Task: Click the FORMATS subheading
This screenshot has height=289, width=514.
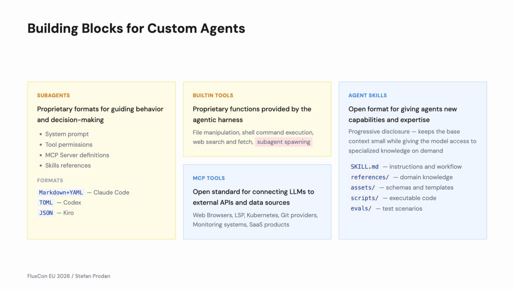Action: point(50,181)
